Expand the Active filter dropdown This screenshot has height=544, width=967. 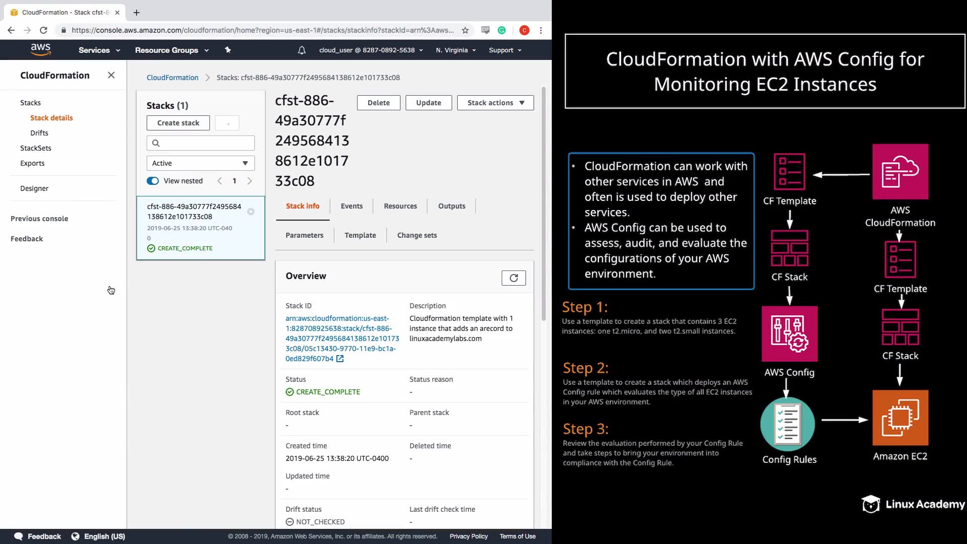tap(200, 163)
